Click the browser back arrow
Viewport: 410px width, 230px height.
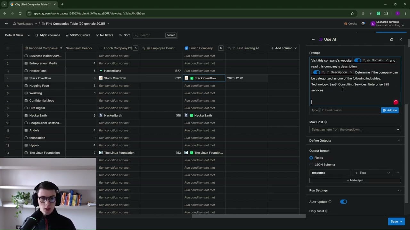4,13
